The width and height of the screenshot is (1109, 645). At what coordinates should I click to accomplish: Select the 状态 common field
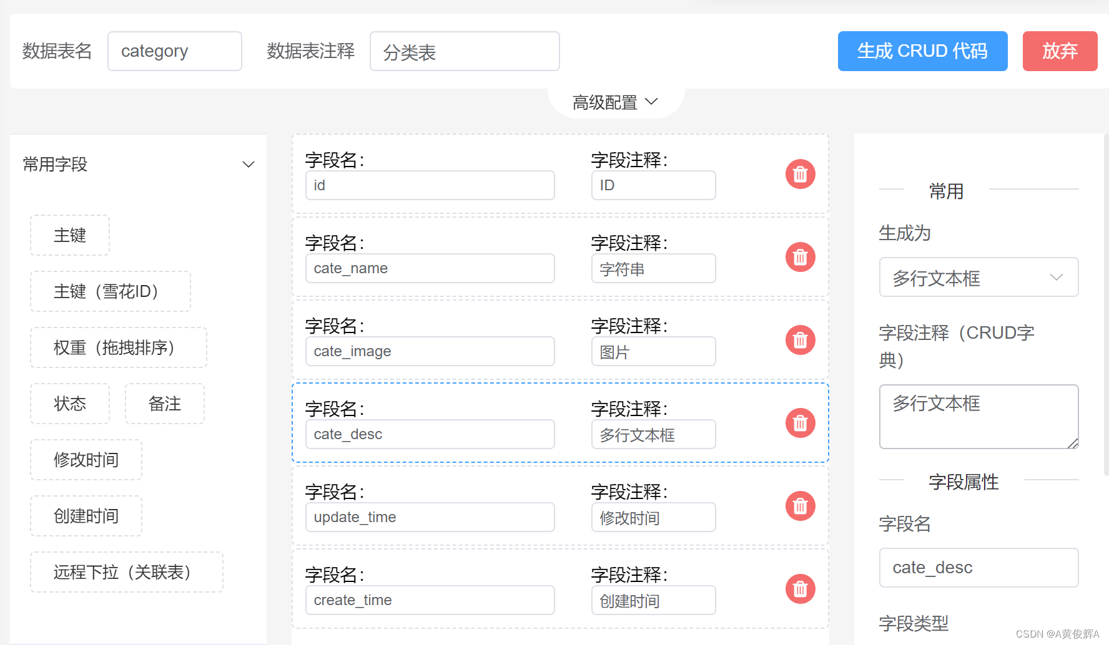[x=70, y=404]
